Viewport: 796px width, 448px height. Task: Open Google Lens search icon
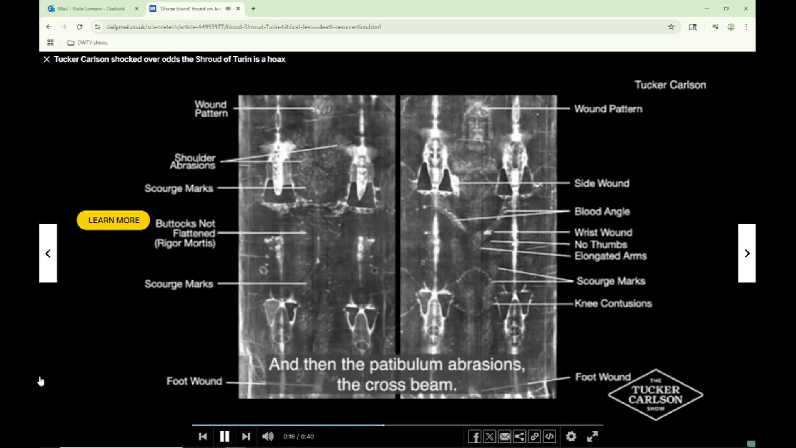[692, 27]
